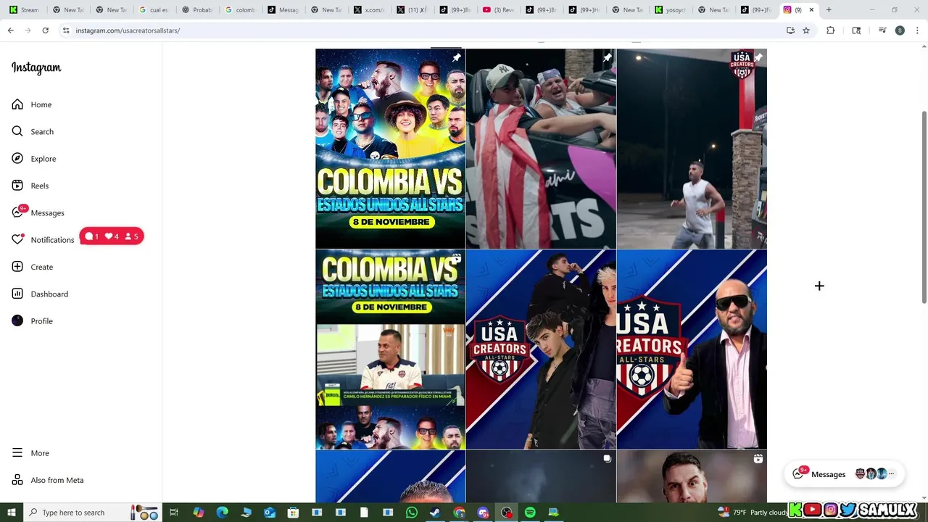Open Notifications in the sidebar

[43, 240]
